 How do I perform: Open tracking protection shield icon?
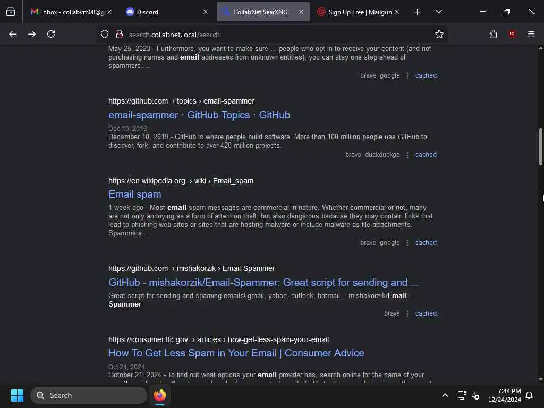[x=105, y=35]
